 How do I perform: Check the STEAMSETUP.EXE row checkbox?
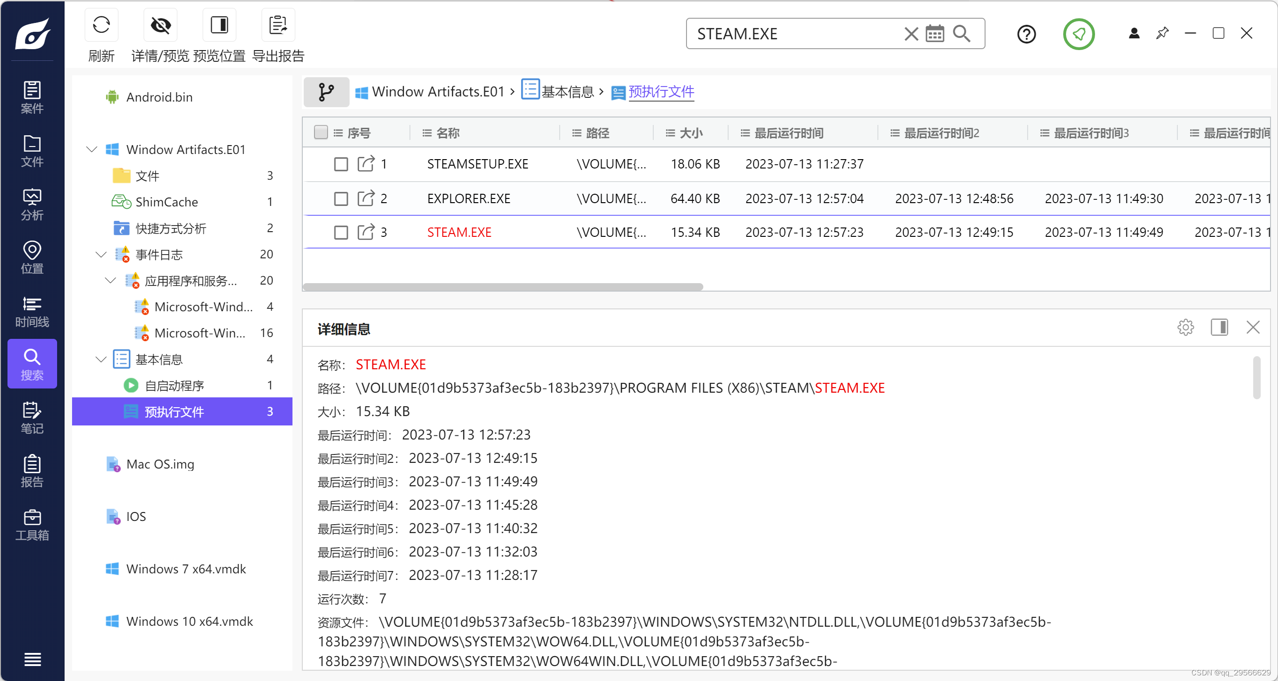(x=341, y=164)
